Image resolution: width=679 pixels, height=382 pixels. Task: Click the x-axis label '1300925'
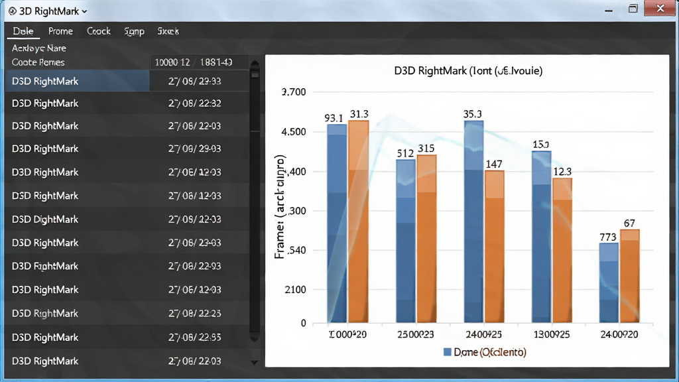[551, 334]
